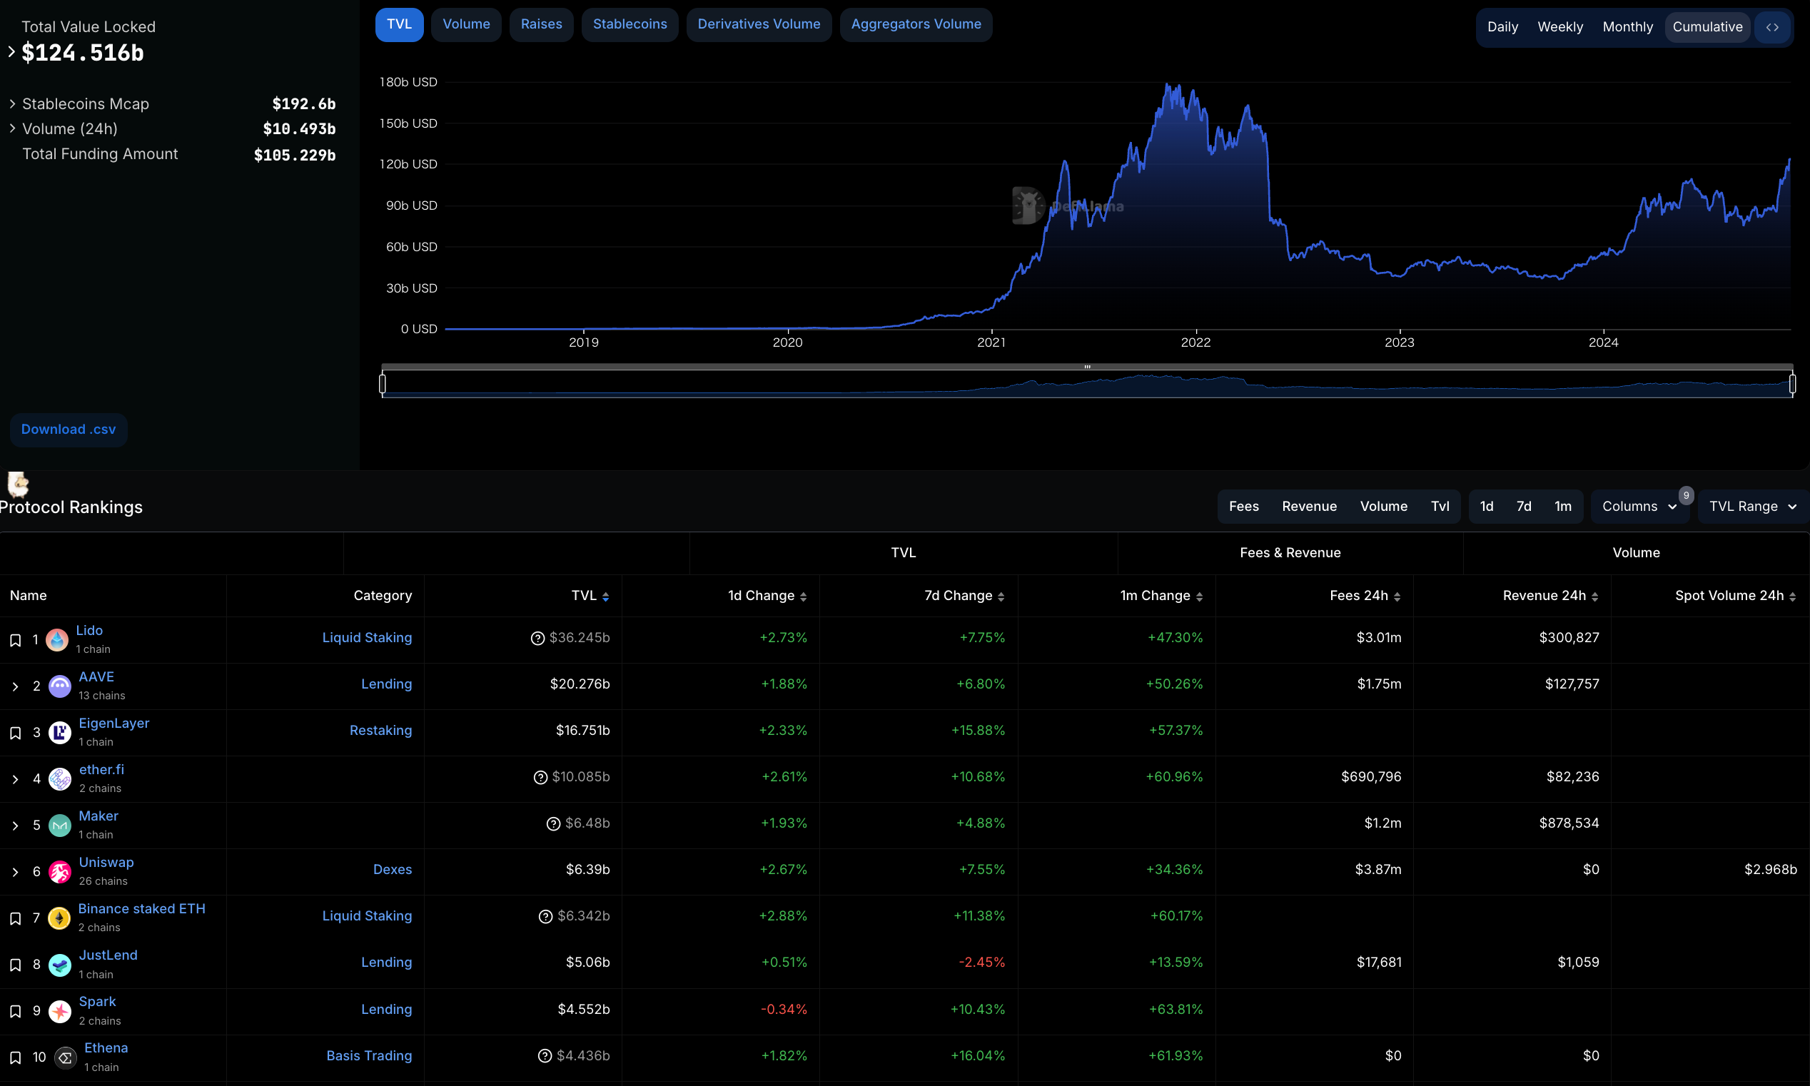
Task: Expand the Stablecoins Mcap details
Action: [12, 104]
